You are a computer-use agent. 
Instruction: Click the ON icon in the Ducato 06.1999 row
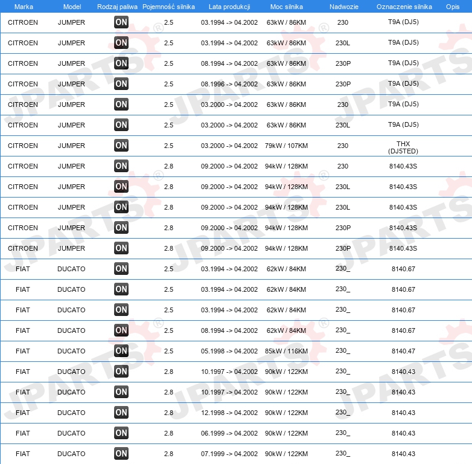click(121, 433)
